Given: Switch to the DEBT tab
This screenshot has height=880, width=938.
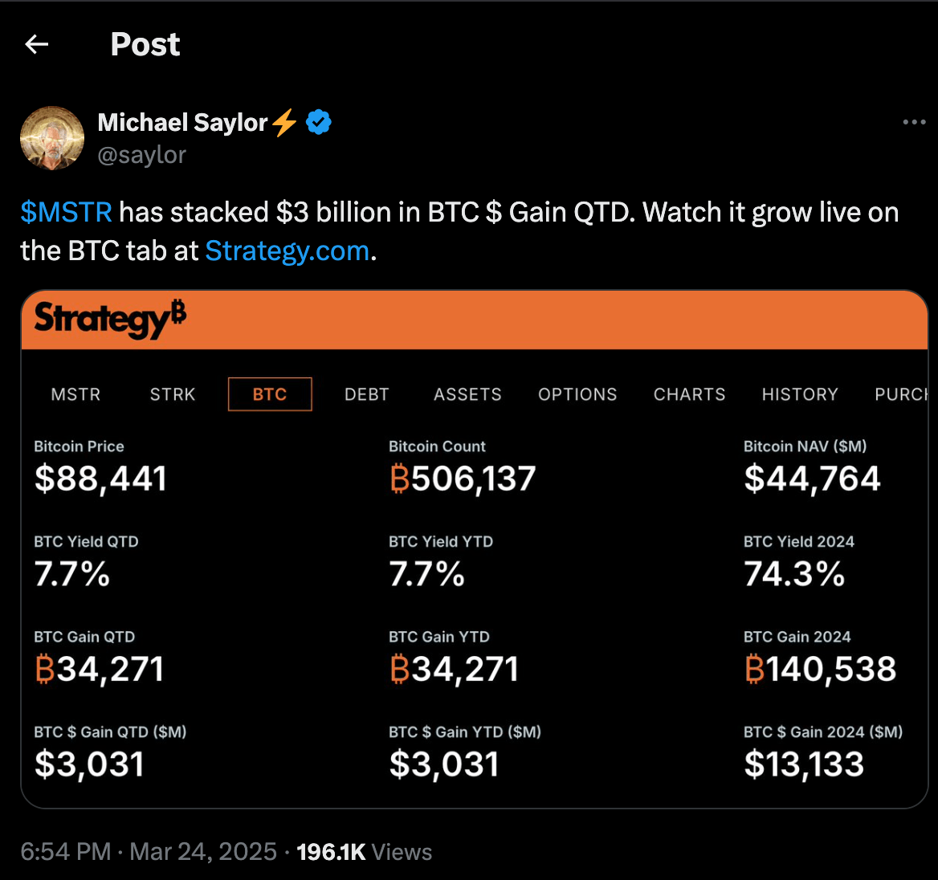Looking at the screenshot, I should coord(367,394).
